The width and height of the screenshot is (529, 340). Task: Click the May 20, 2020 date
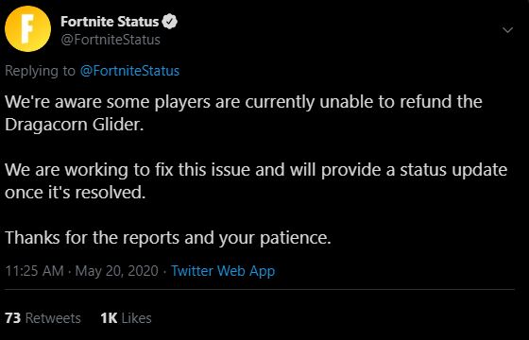(x=117, y=271)
